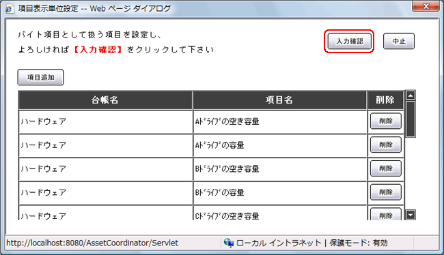Click the status bar URL text

pyautogui.click(x=92, y=243)
